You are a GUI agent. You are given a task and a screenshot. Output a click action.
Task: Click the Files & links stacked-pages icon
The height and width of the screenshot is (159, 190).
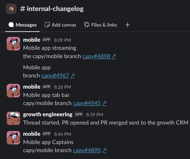click(x=87, y=25)
